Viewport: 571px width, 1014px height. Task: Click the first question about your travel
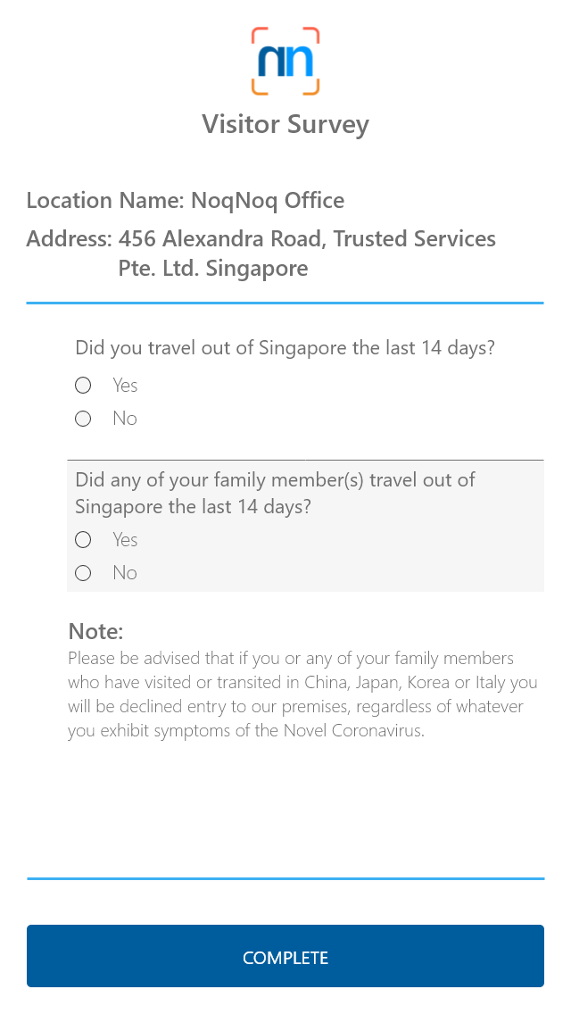coord(285,348)
